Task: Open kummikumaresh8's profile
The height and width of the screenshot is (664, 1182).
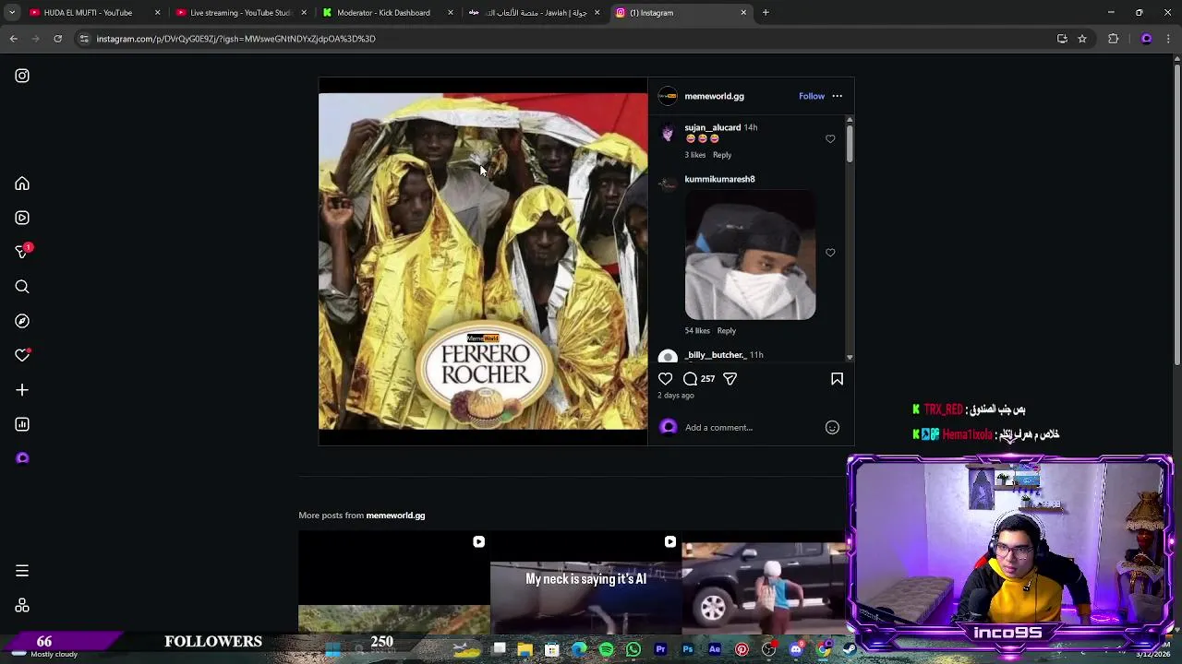Action: pyautogui.click(x=719, y=179)
